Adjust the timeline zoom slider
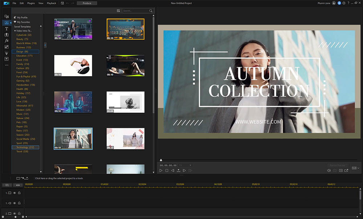Viewport: 363px width, 219px height. click(16, 217)
